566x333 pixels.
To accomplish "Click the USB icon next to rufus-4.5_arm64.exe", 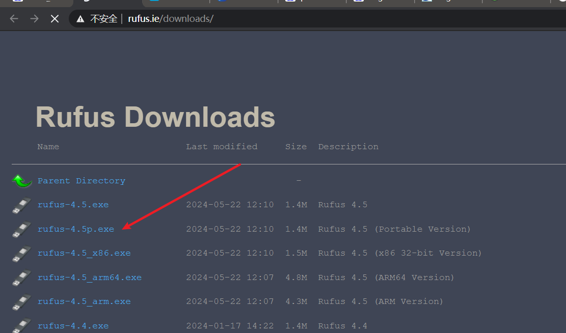I will 22,277.
